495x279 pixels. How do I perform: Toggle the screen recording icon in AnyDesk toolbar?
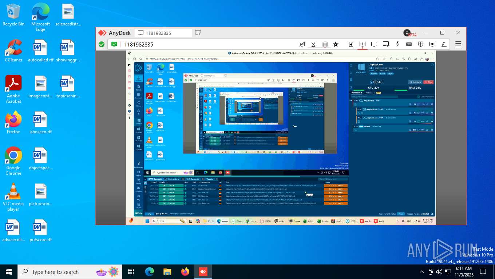[x=432, y=44]
